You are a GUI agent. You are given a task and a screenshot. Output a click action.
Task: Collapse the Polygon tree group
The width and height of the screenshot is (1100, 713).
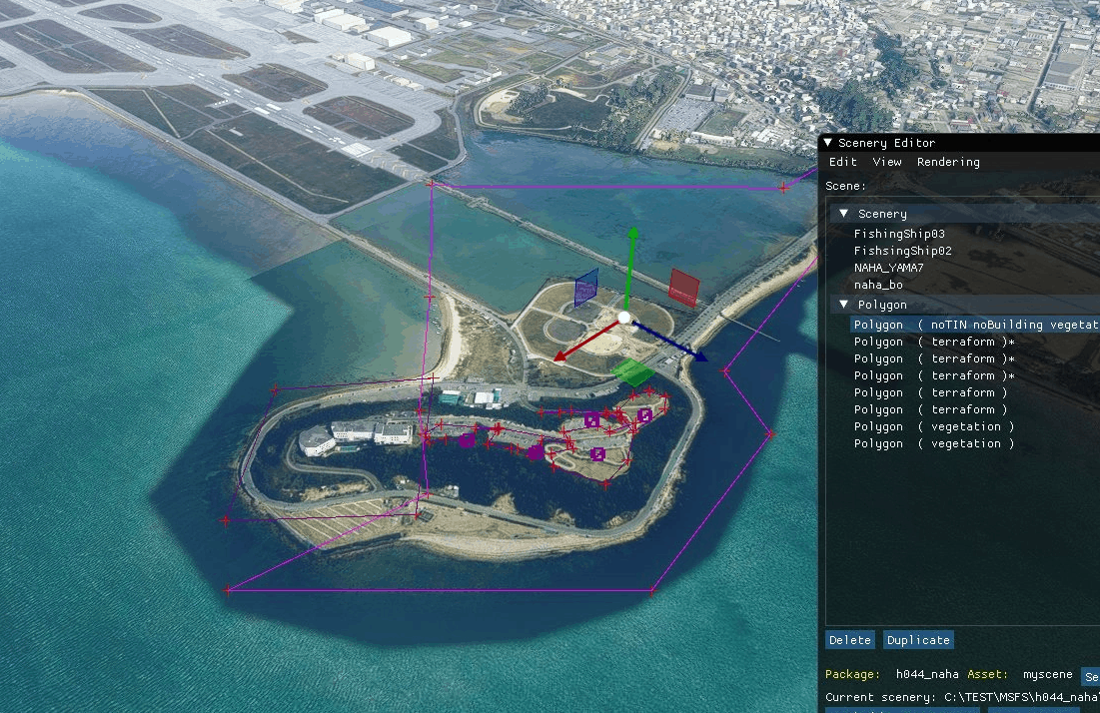(x=844, y=305)
